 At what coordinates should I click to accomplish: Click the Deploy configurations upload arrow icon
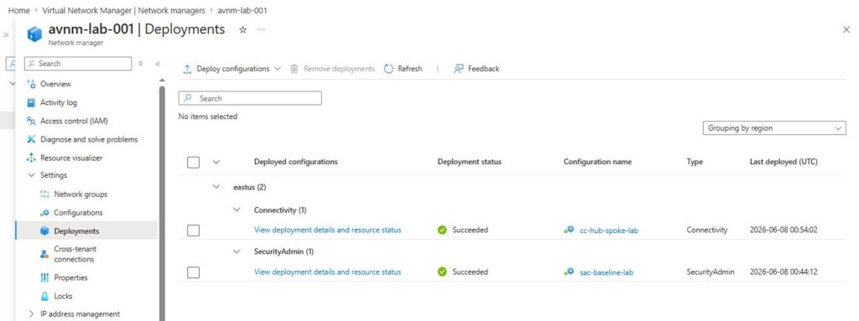coord(187,69)
